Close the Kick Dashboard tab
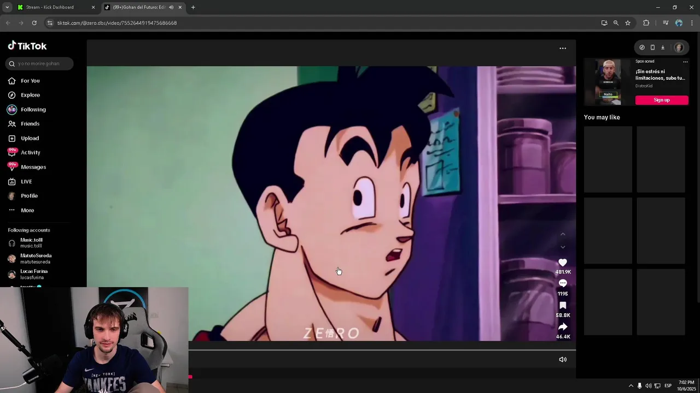Screen dimensions: 700x393 tap(93, 7)
